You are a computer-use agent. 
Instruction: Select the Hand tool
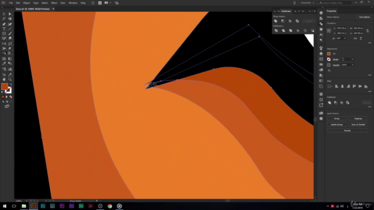click(x=4, y=79)
